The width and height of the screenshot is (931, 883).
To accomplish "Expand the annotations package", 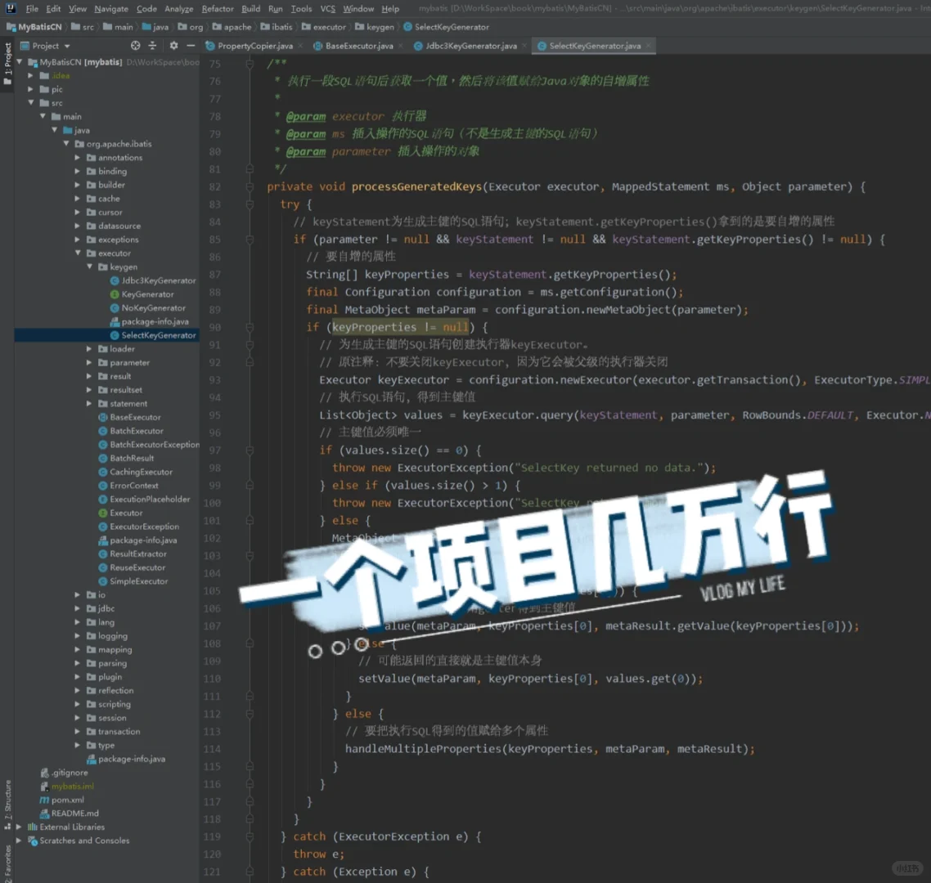I will click(x=78, y=157).
